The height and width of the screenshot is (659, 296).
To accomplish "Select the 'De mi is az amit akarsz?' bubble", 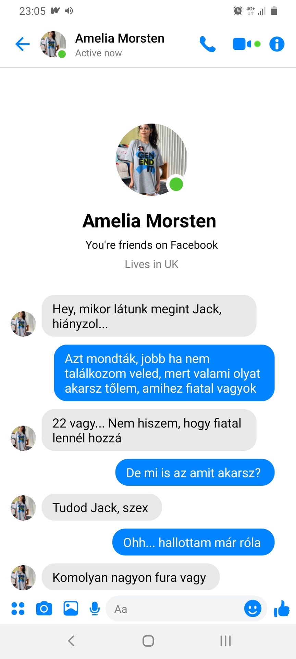I will [x=195, y=472].
